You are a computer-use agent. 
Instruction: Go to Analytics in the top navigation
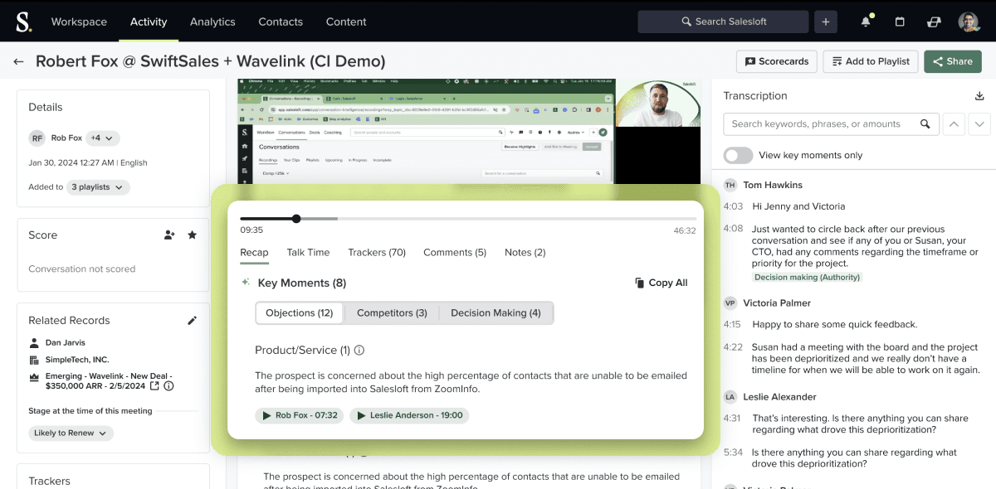click(x=212, y=22)
